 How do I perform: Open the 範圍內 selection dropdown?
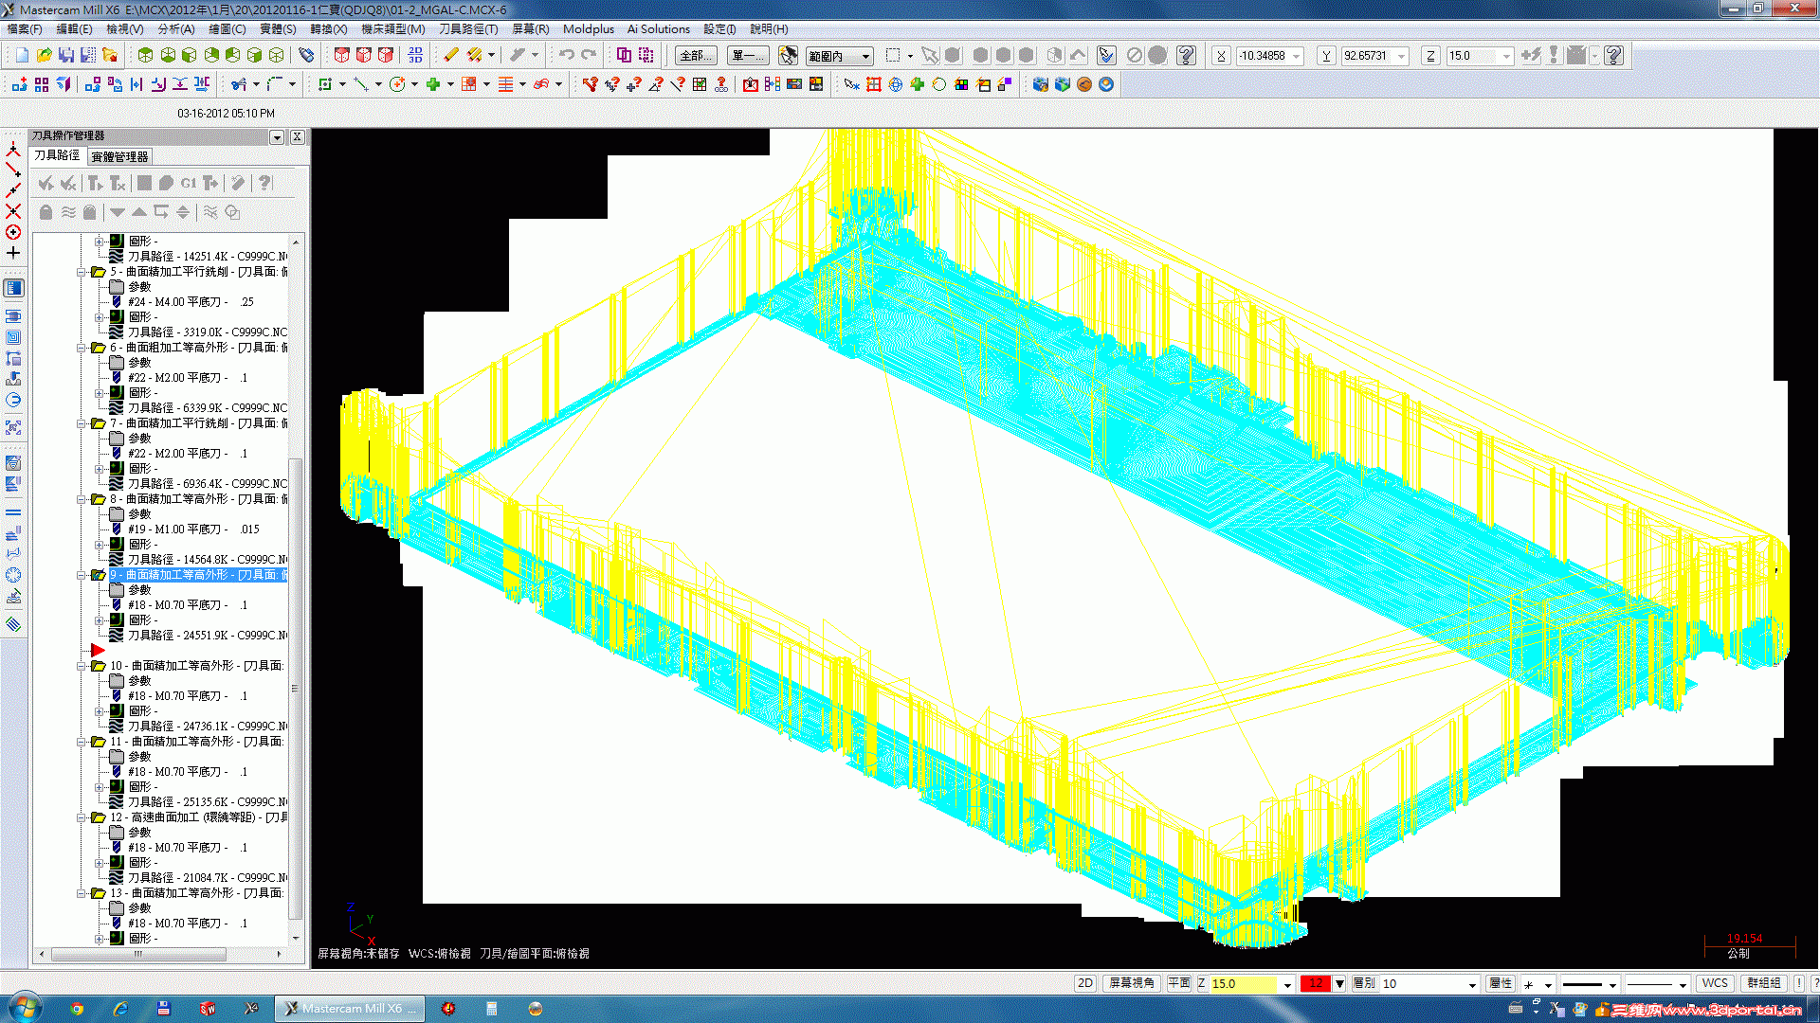[x=865, y=56]
